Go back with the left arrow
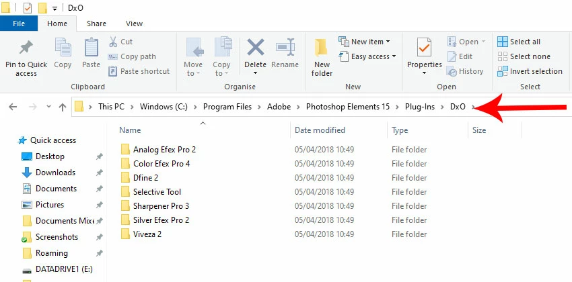This screenshot has width=572, height=282. 13,107
